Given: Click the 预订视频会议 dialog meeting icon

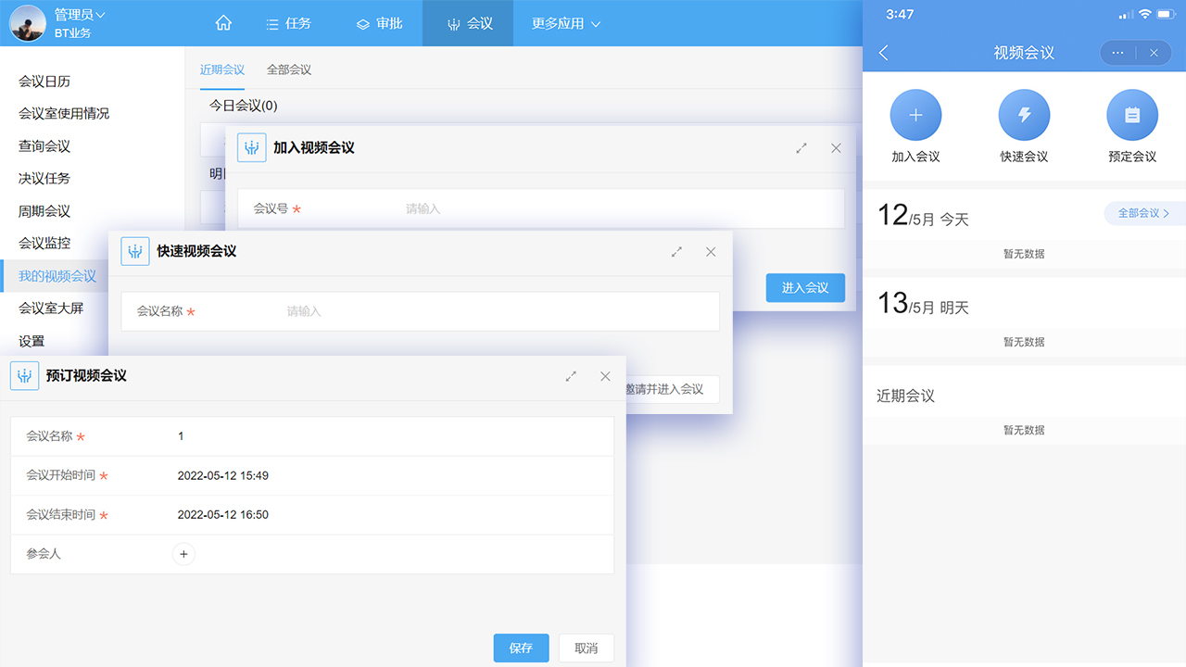Looking at the screenshot, I should coord(24,375).
